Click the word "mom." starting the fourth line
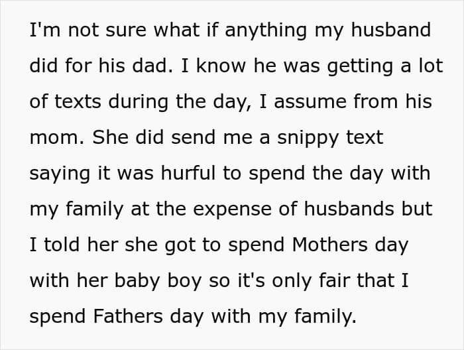 pos(57,139)
